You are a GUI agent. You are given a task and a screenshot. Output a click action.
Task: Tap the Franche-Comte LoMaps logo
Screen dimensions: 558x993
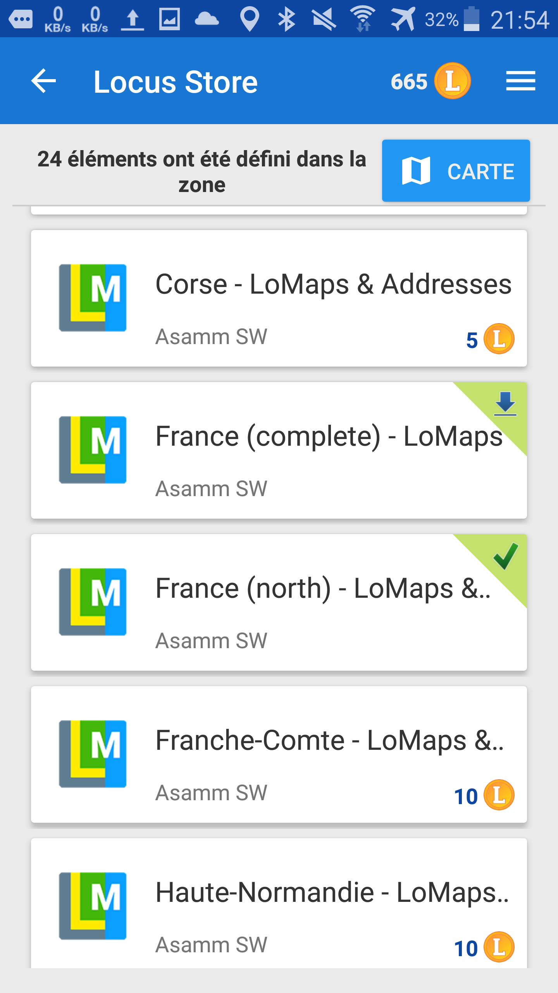[x=93, y=754]
